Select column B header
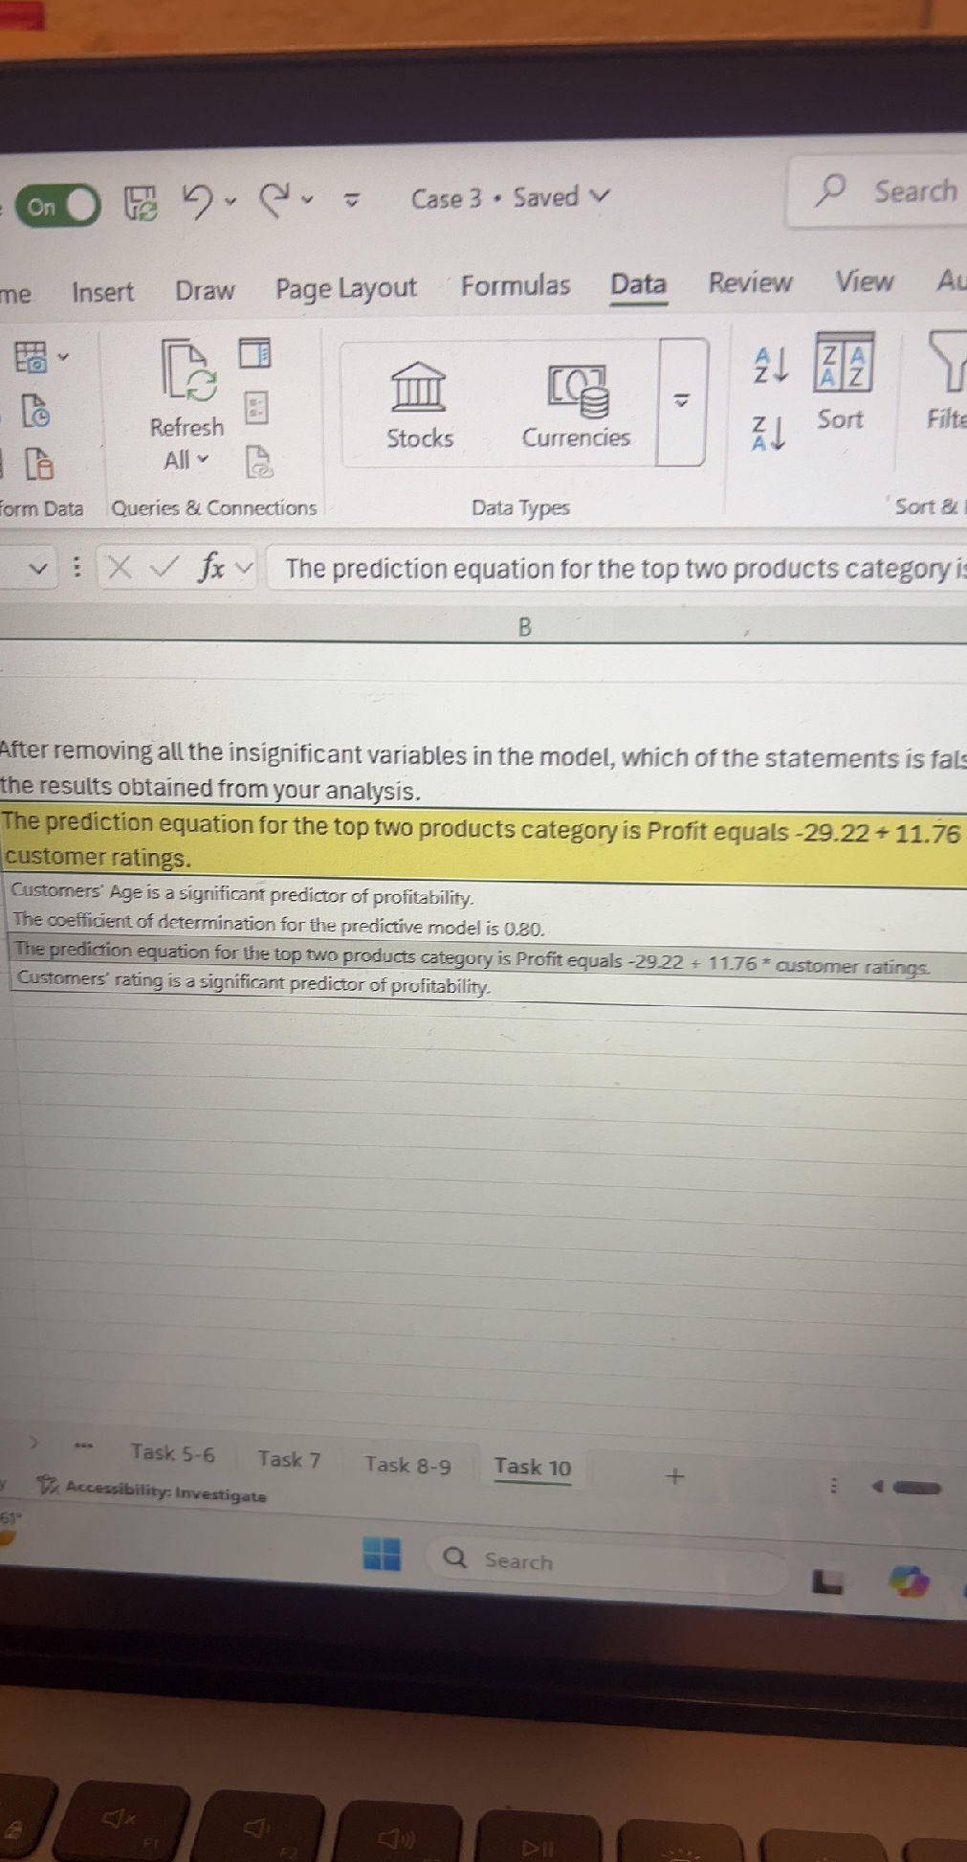This screenshot has height=1862, width=967. tap(524, 627)
